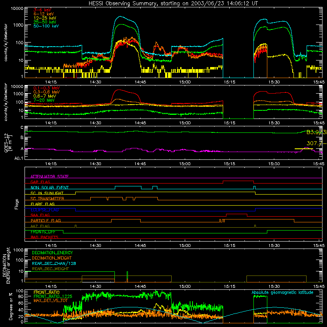Click the 7-20 MeV legend label

click(x=44, y=100)
